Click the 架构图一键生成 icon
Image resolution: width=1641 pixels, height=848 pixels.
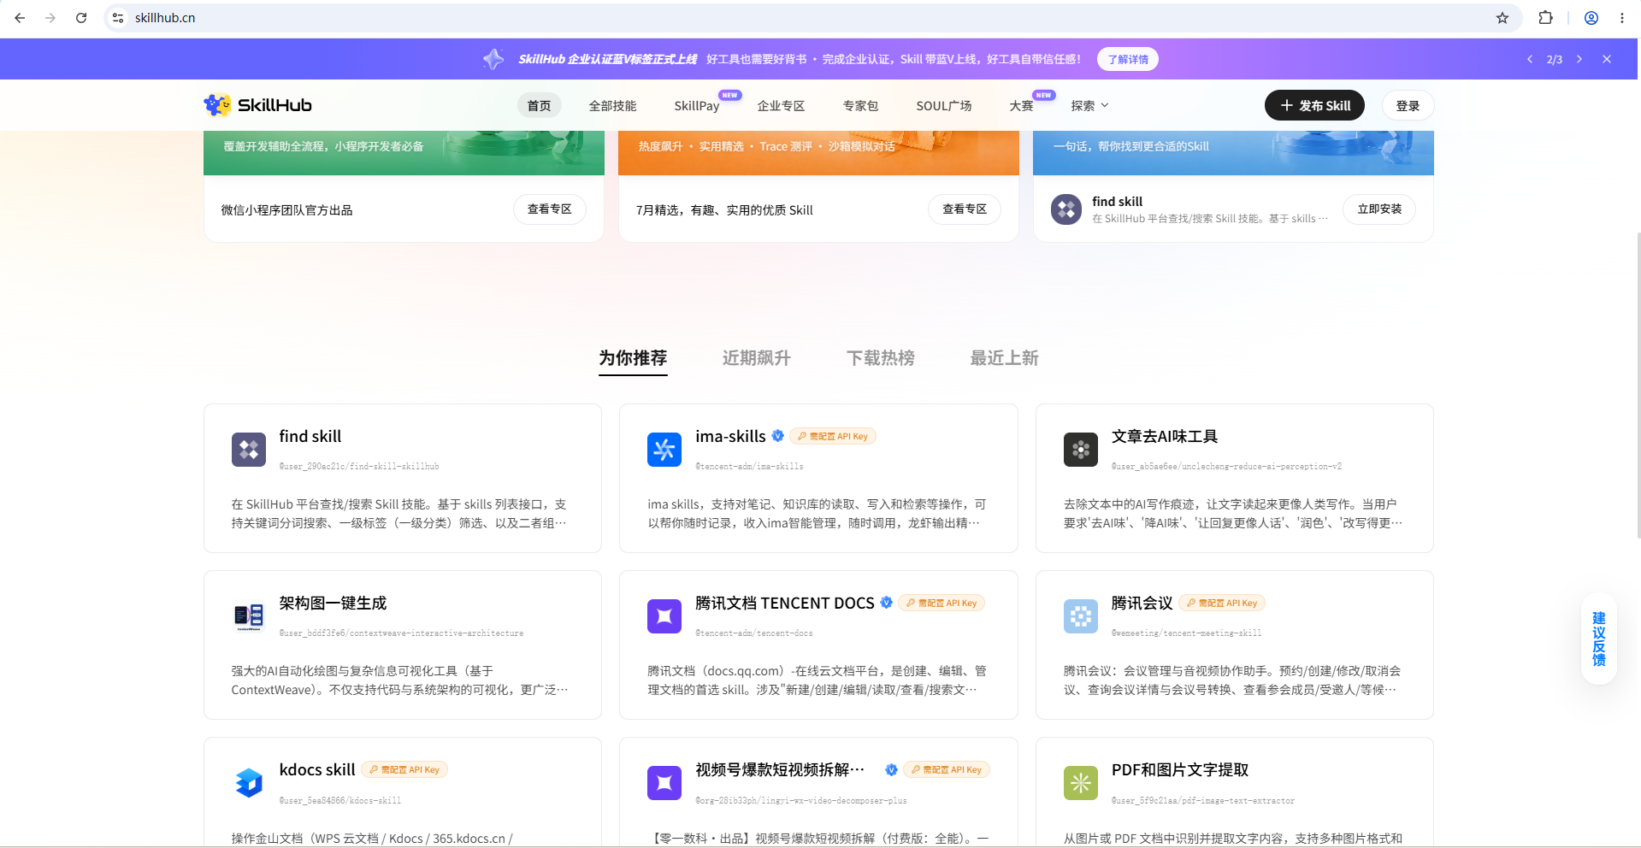(x=249, y=616)
